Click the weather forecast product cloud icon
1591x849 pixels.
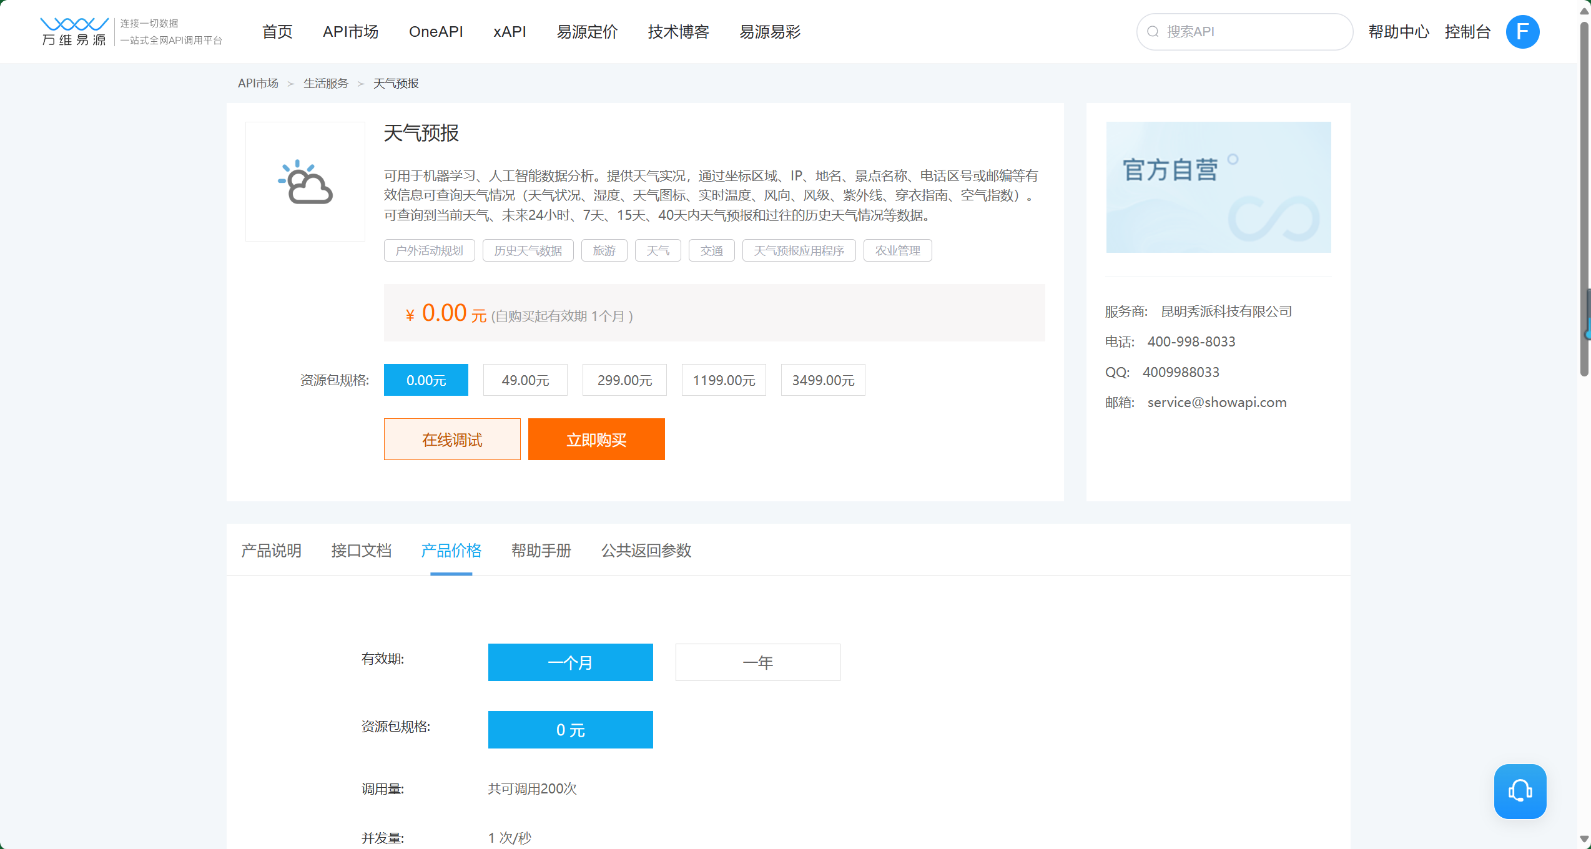click(x=305, y=182)
